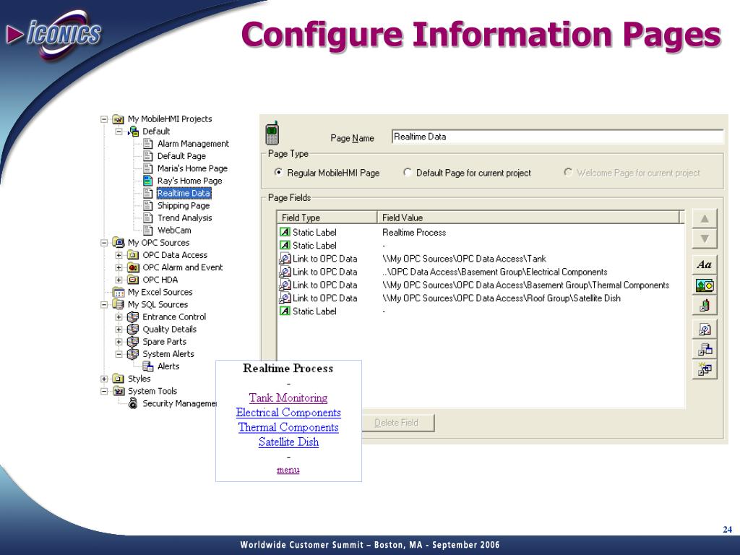
Task: Click the move field up arrow button
Action: coord(704,218)
